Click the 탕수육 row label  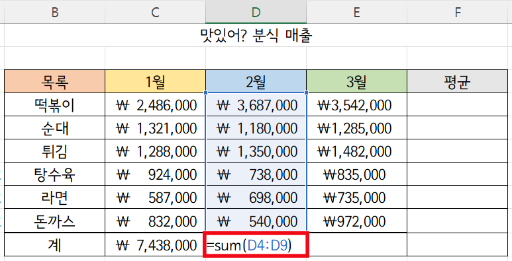click(54, 174)
